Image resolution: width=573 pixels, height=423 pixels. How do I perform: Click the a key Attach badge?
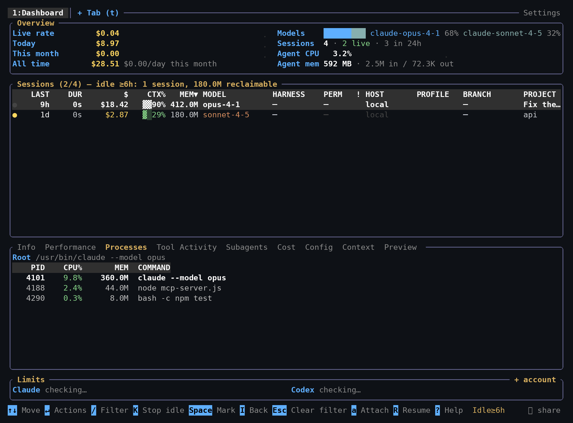point(354,410)
